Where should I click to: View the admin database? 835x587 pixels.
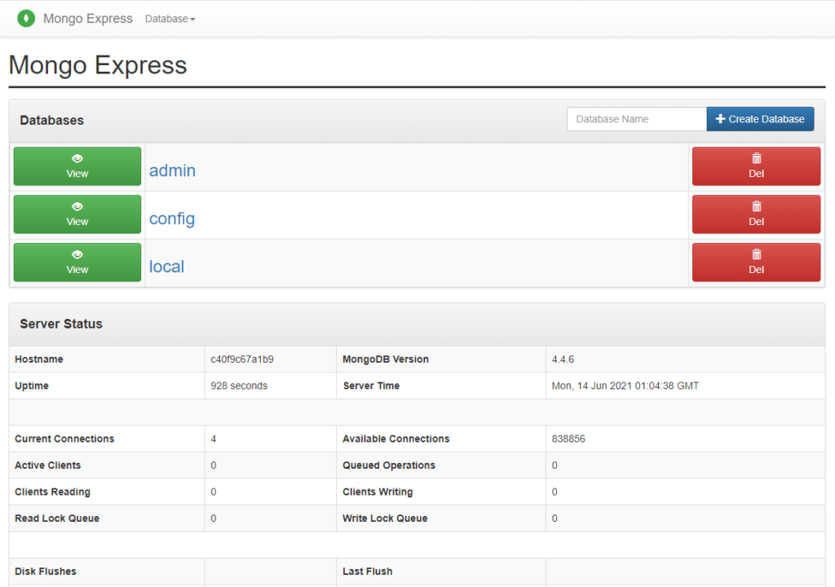tap(77, 166)
